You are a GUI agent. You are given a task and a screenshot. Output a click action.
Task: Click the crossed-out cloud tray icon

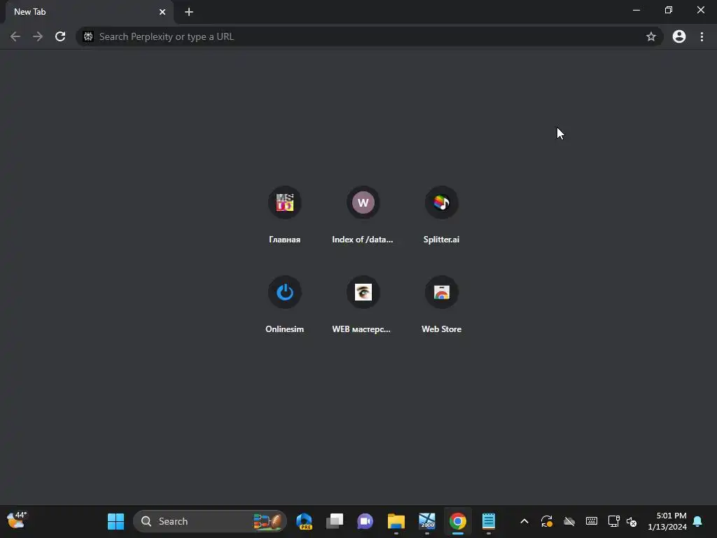pyautogui.click(x=569, y=521)
